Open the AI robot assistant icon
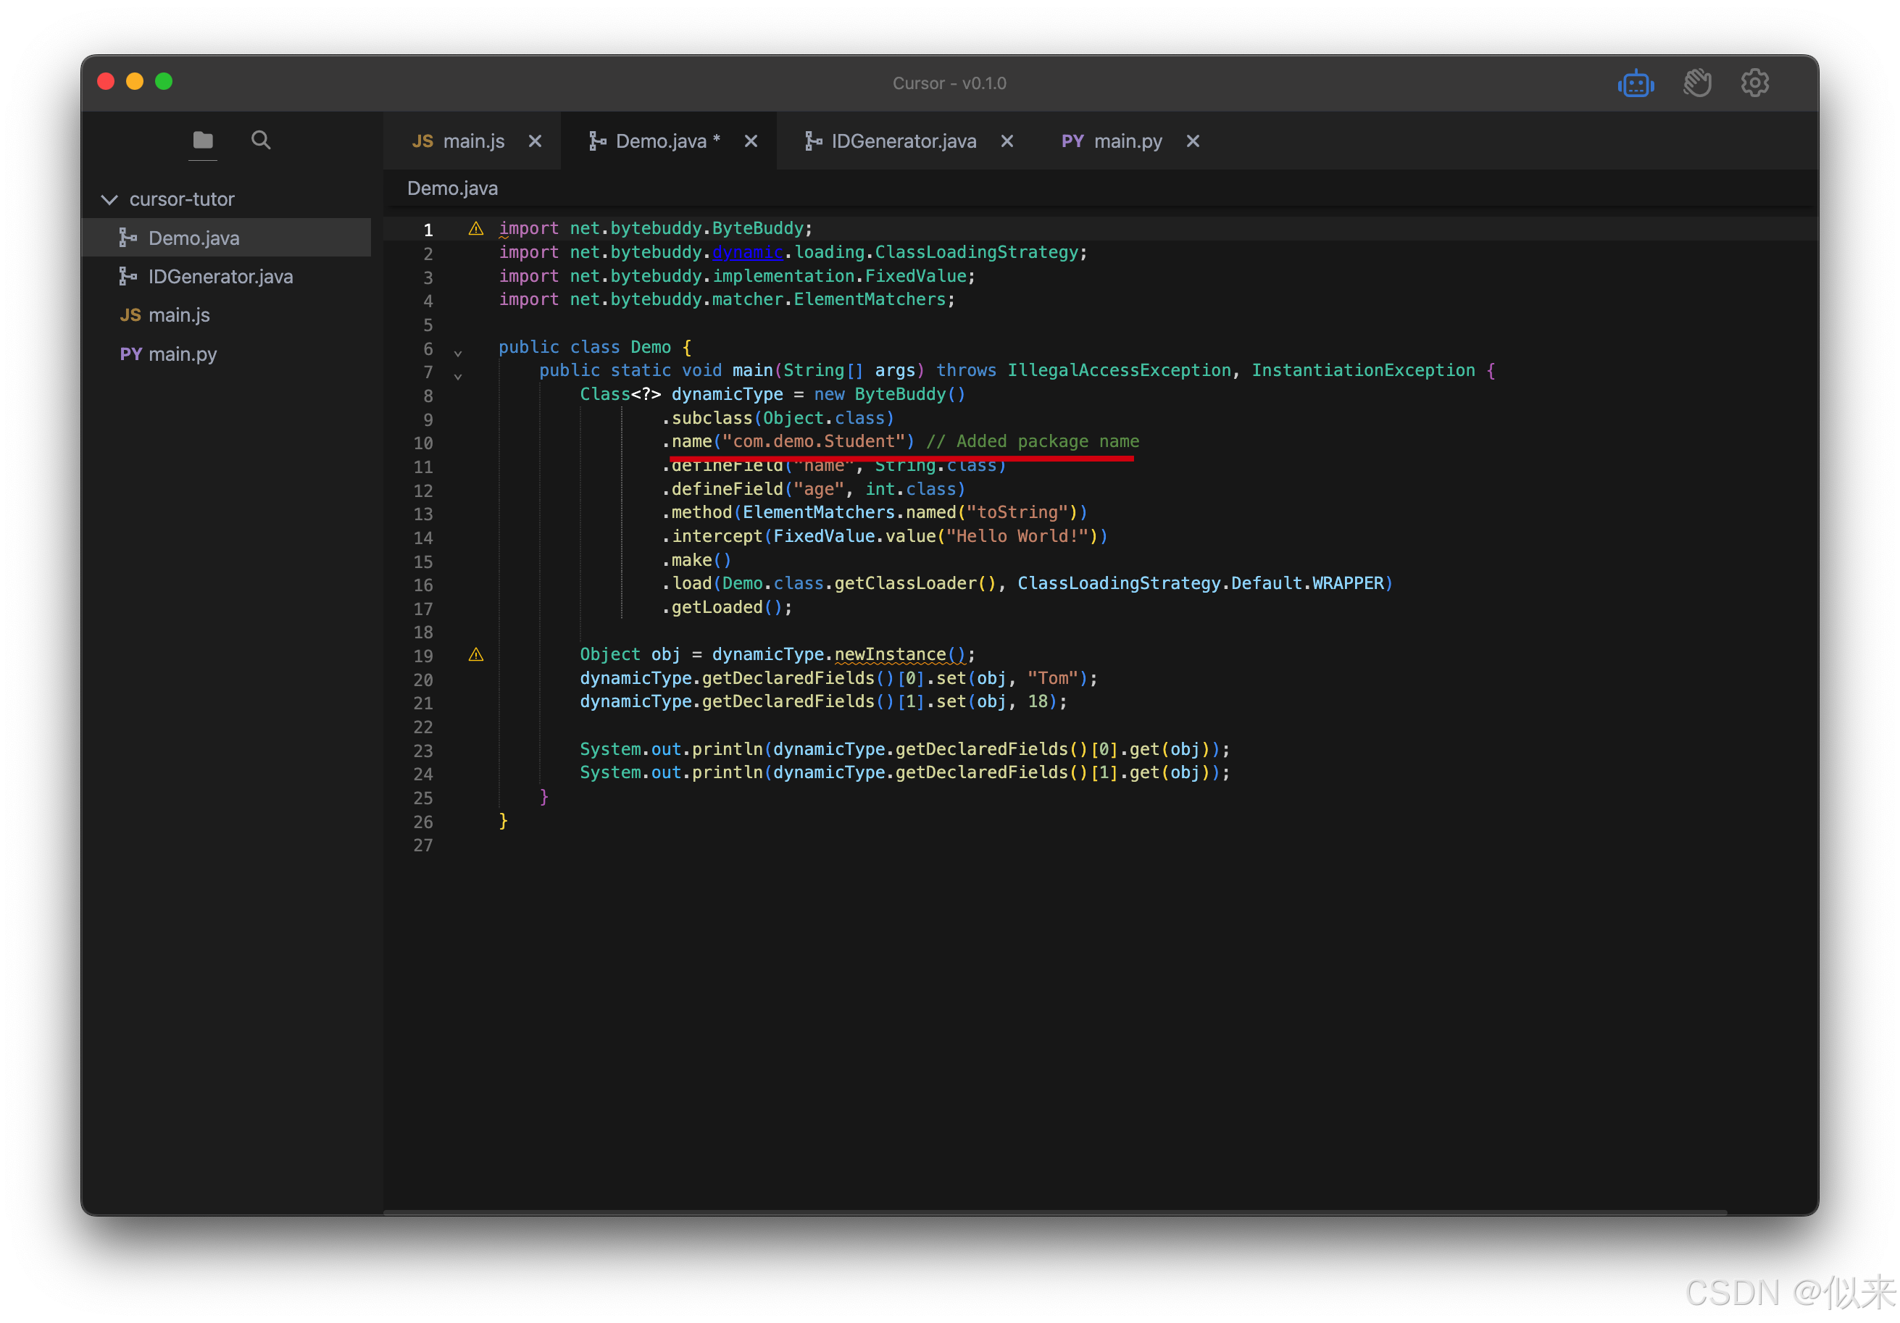 pyautogui.click(x=1636, y=83)
